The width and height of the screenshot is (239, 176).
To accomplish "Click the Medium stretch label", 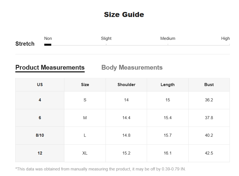I will click(168, 38).
